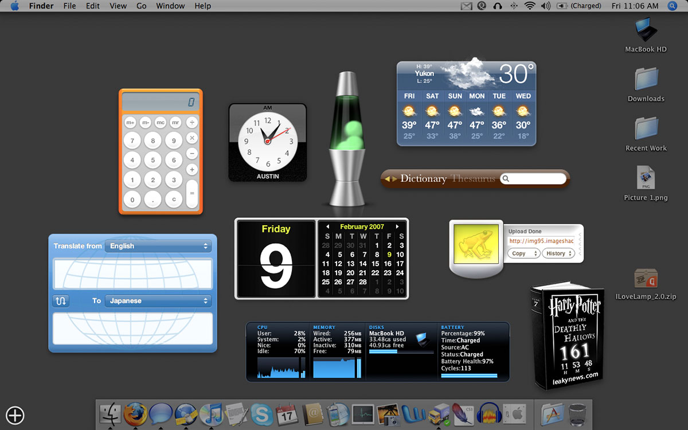Open the MacBook HD desktop drive

click(x=646, y=35)
